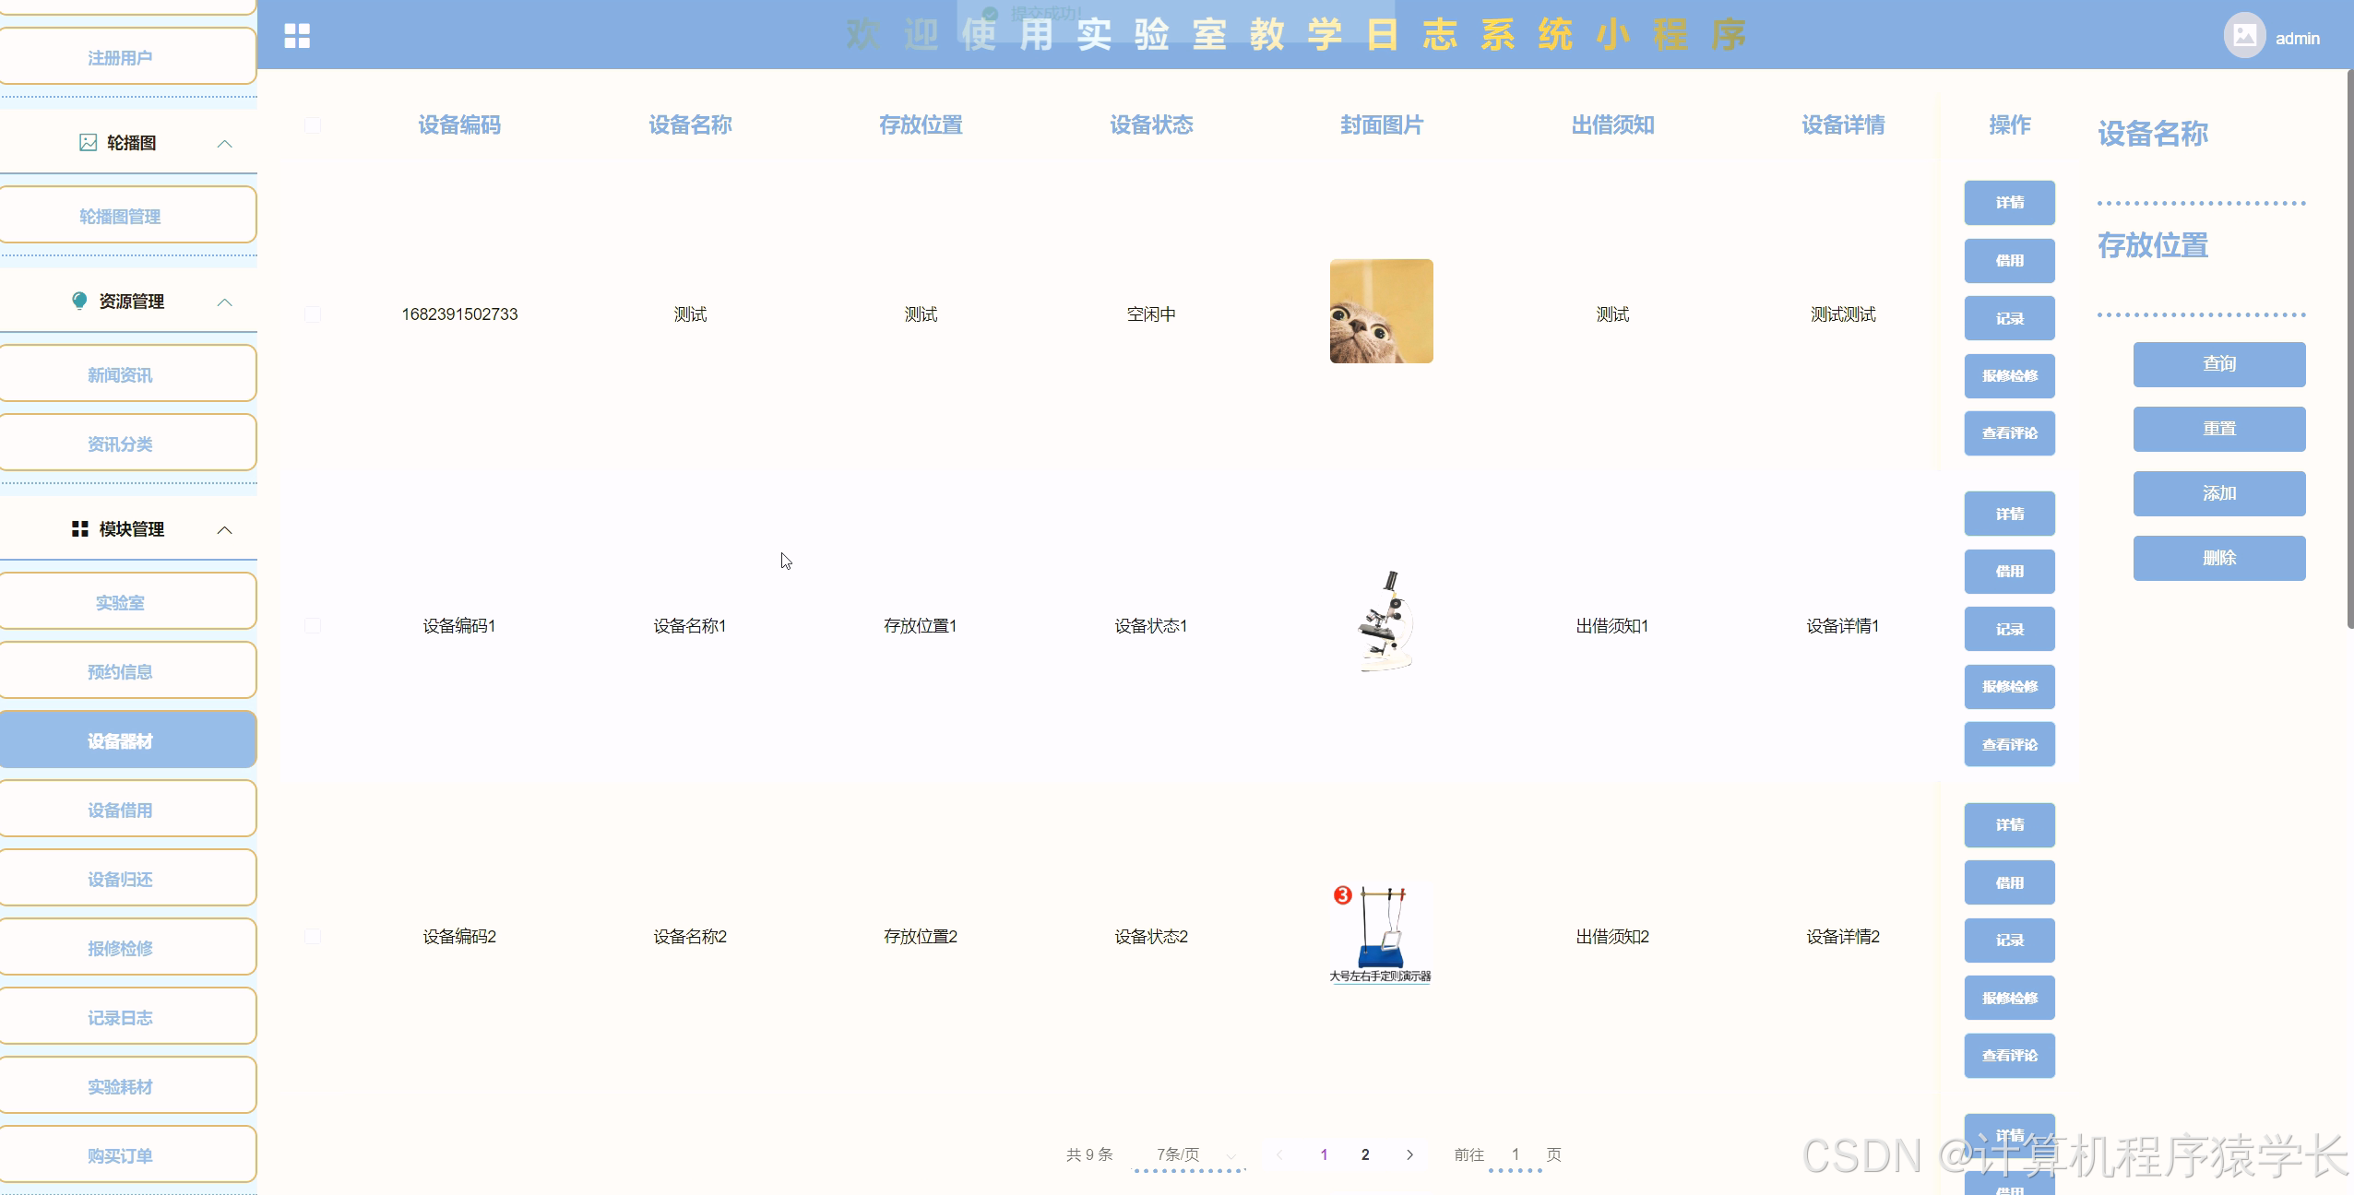Check the 设备编码1 row checkbox
This screenshot has width=2354, height=1195.
coord(313,625)
